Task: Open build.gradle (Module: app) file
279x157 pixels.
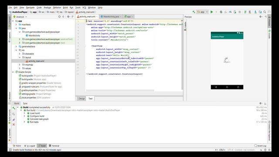Action: click(x=33, y=79)
